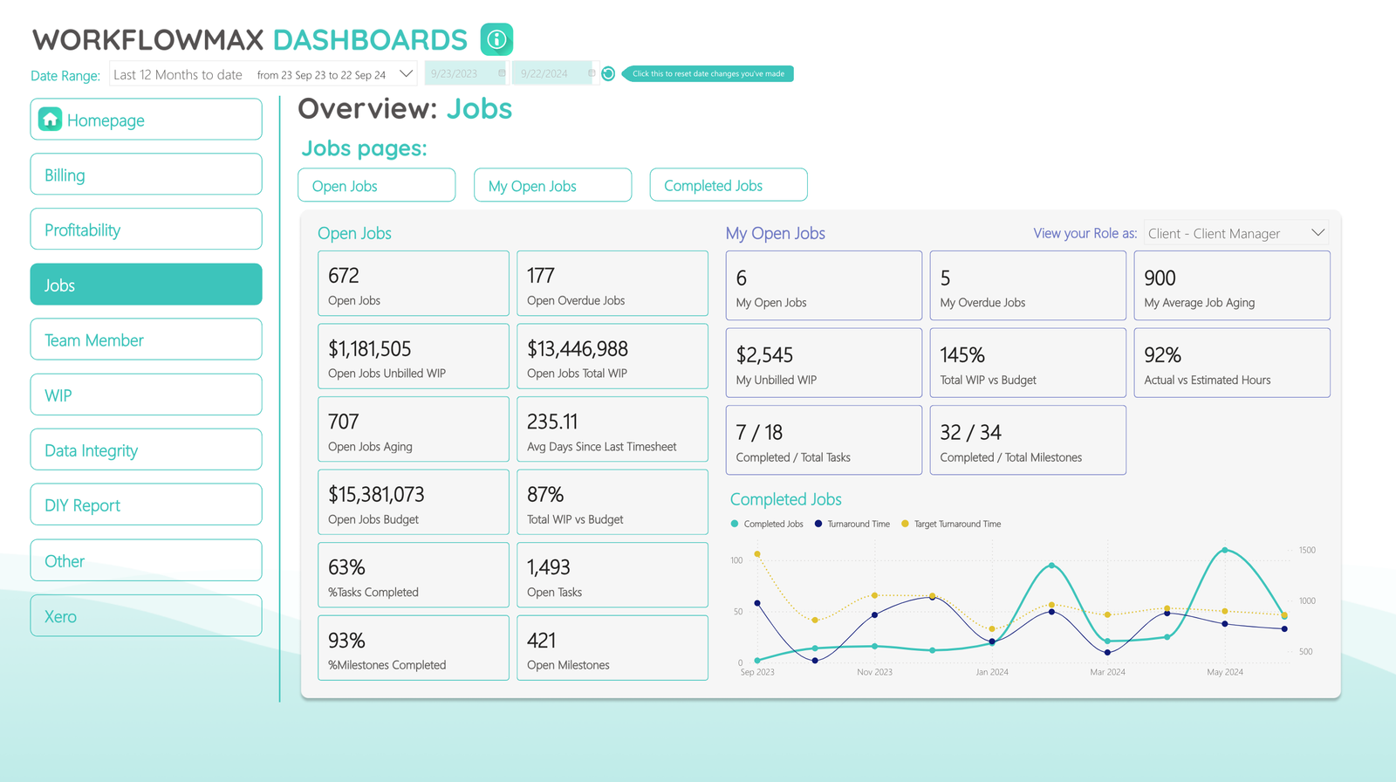The width and height of the screenshot is (1396, 782).
Task: Click the navy Turnaround Time legend marker
Action: coord(818,524)
